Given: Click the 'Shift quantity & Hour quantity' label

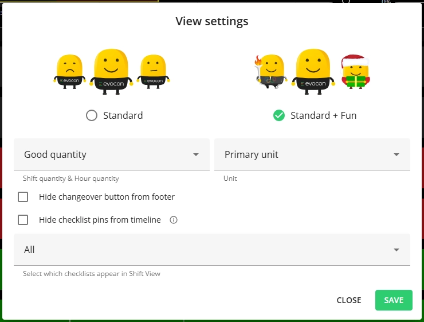Looking at the screenshot, I should 71,179.
